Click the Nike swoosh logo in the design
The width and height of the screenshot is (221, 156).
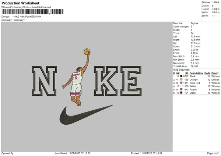click(86, 115)
